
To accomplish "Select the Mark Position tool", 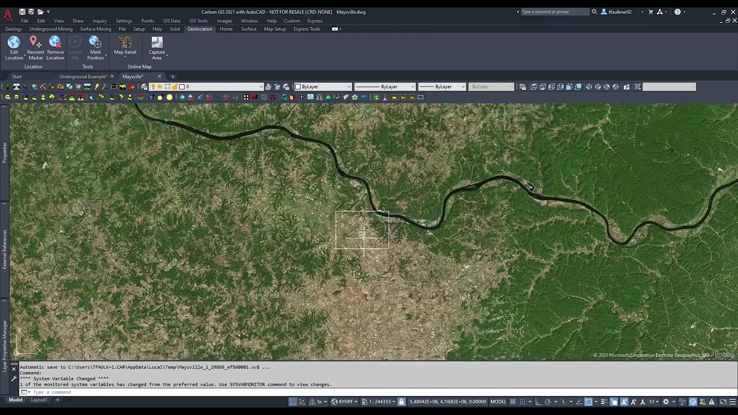I will coord(95,48).
